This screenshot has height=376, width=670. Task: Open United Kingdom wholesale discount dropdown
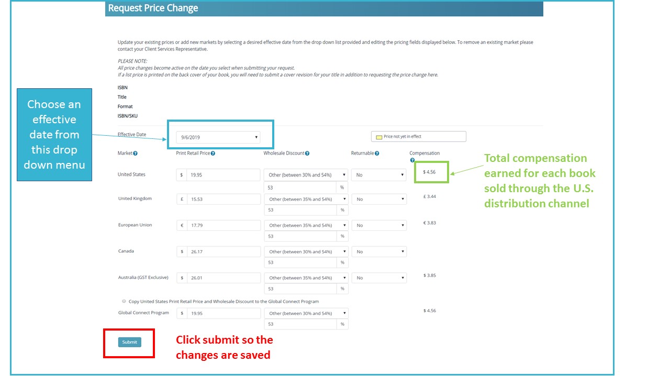click(x=306, y=199)
